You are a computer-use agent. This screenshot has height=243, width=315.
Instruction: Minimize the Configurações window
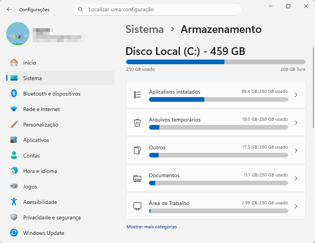(270, 6)
